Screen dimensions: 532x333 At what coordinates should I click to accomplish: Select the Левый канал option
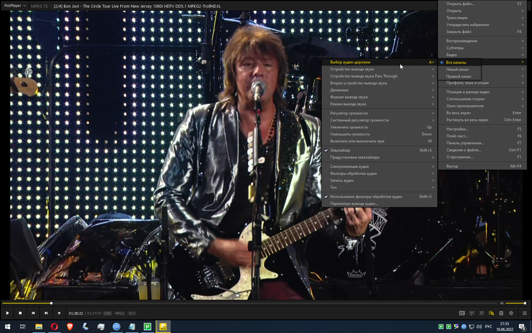pos(459,69)
